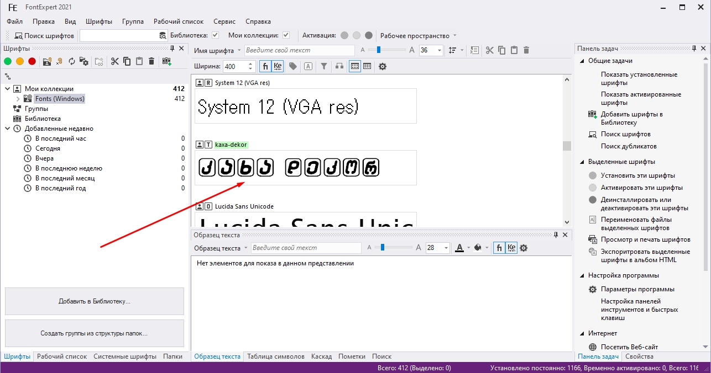Click the green install circle in Шрифты toolbar

[x=8, y=61]
